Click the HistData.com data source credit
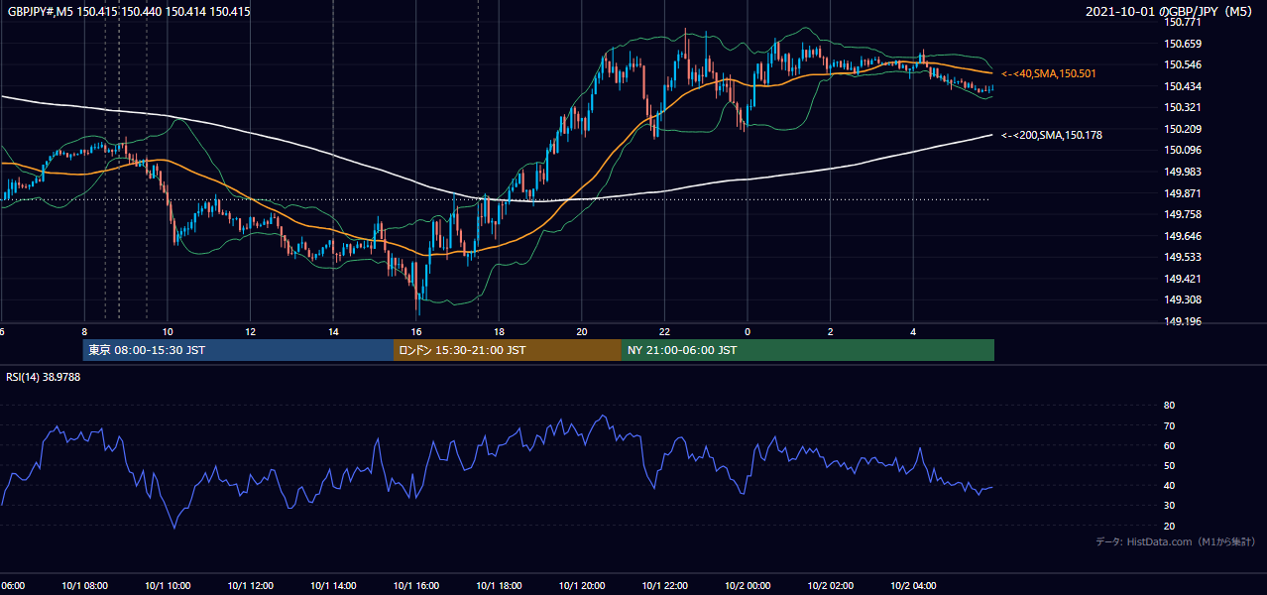The image size is (1267, 595). pos(1176,541)
